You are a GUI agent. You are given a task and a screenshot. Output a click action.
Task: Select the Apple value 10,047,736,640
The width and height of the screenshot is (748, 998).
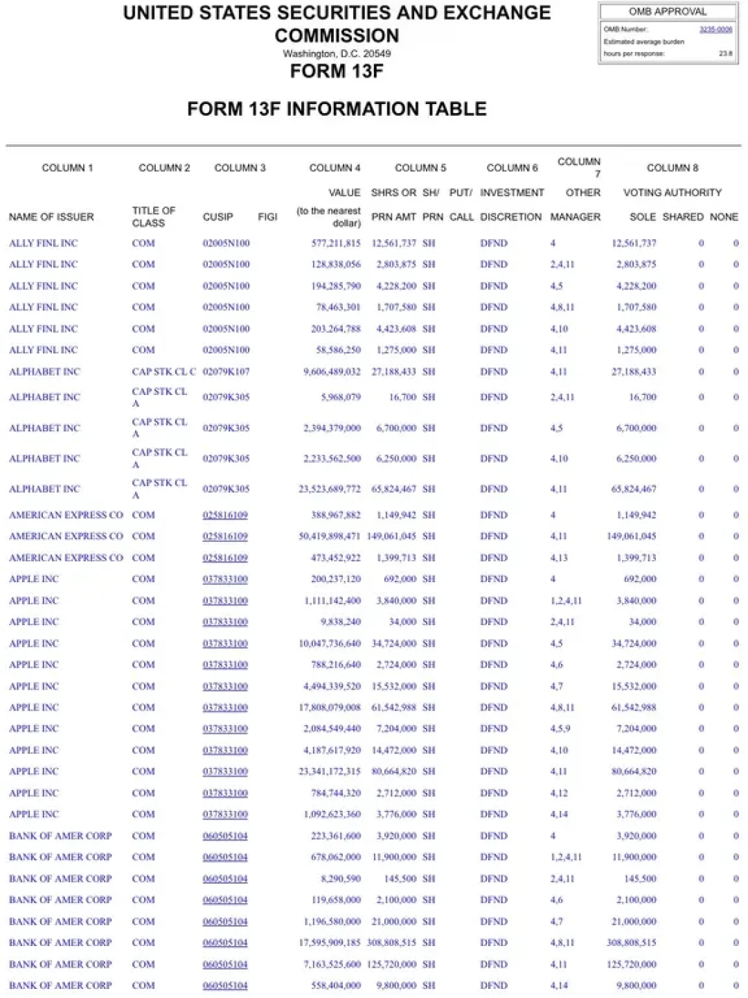point(330,644)
